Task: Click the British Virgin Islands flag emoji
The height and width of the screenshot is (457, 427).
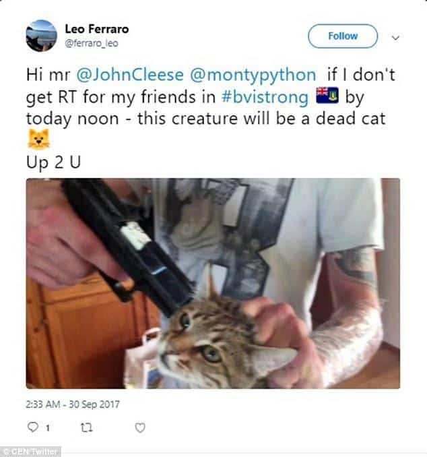Action: click(327, 95)
